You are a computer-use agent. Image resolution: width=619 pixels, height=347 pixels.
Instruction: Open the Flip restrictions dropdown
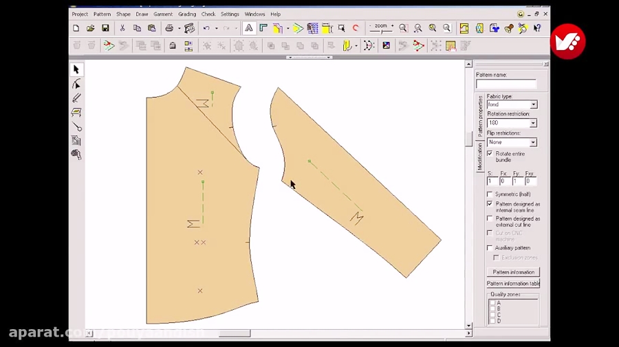[x=533, y=142]
